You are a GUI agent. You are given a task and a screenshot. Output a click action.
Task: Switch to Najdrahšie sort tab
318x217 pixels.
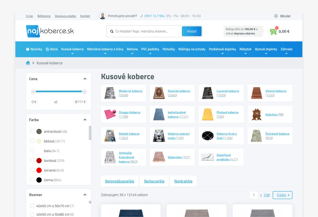point(183,181)
